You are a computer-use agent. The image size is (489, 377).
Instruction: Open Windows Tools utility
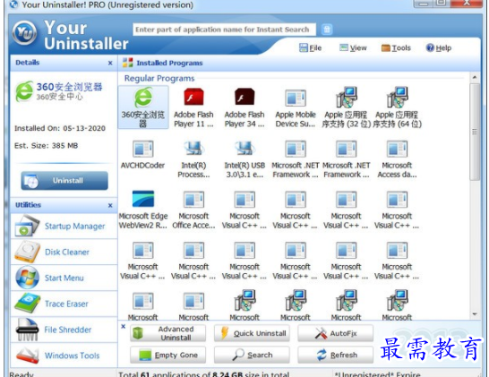[64, 356]
